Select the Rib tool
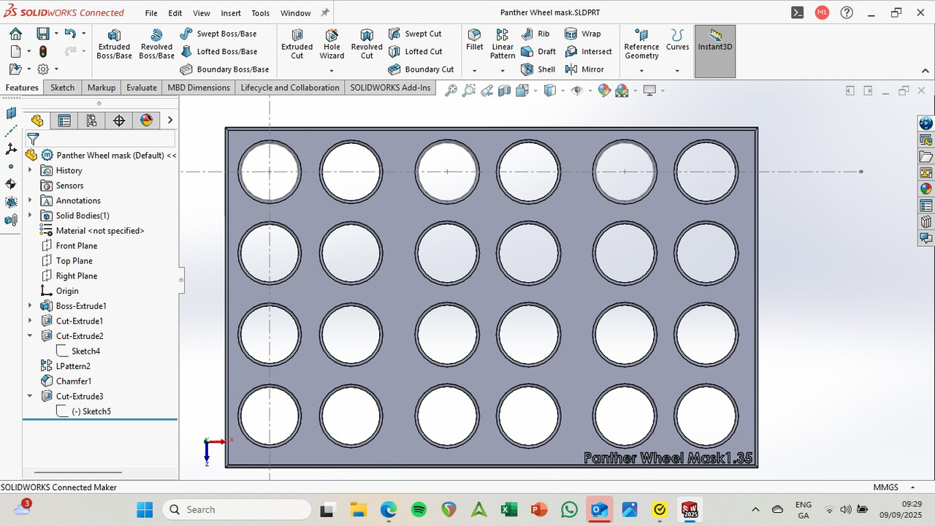The image size is (935, 526). click(535, 34)
